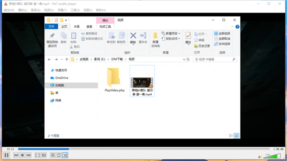Click 全部取消 select none
This screenshot has width=287, height=161.
[222, 39]
